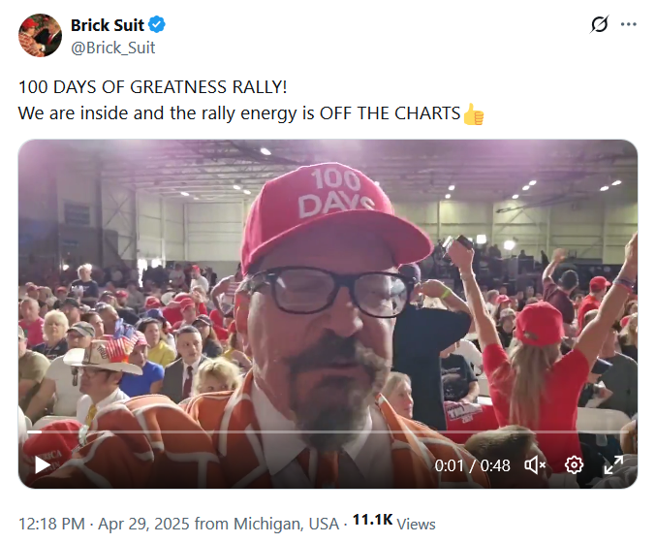This screenshot has width=656, height=543.
Task: Visit the @Brick_Suit handle link
Action: click(x=112, y=47)
